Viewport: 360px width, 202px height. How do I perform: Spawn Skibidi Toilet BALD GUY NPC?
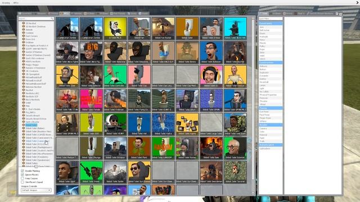tap(163, 52)
